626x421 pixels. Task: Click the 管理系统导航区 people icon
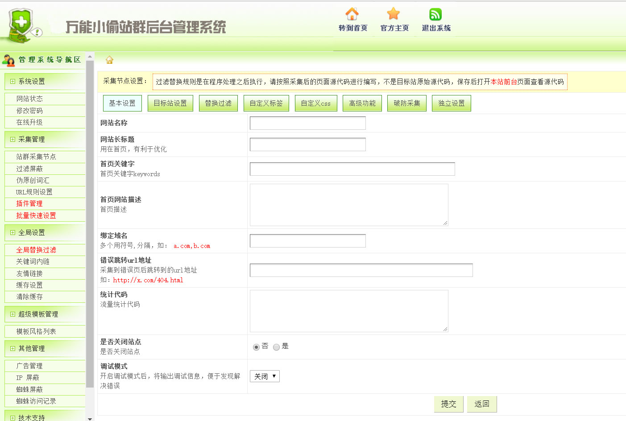(9, 59)
